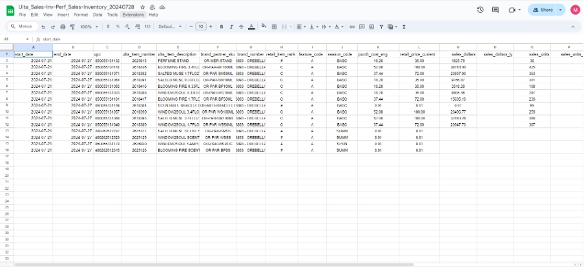Image resolution: width=584 pixels, height=267 pixels.
Task: Open the text color picker
Action: pos(251,26)
